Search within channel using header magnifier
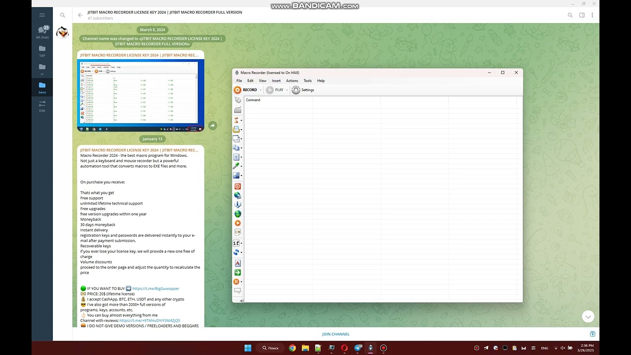Image resolution: width=631 pixels, height=355 pixels. tap(570, 15)
